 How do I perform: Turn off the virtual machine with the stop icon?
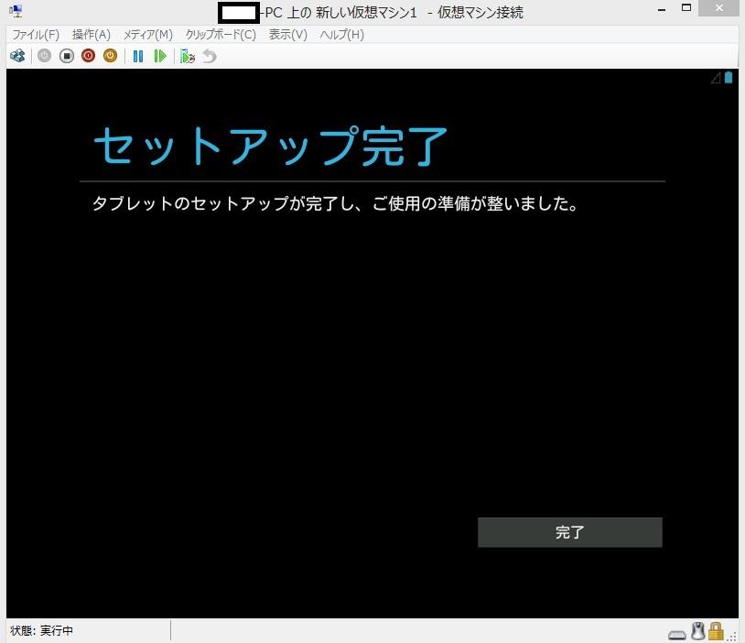pos(67,56)
